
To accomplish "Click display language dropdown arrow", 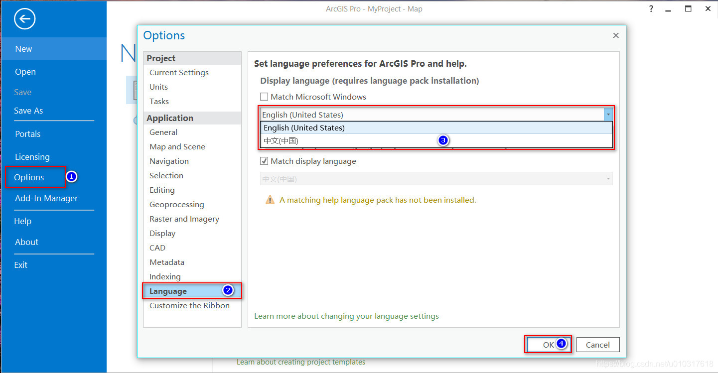I will tap(608, 115).
